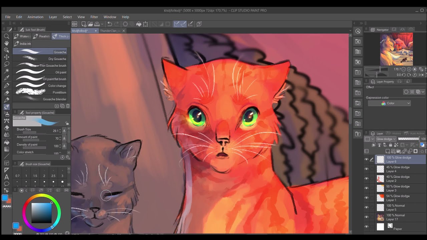Open the palette color dropdown in Layer panel
427x240 pixels.
(x=369, y=139)
